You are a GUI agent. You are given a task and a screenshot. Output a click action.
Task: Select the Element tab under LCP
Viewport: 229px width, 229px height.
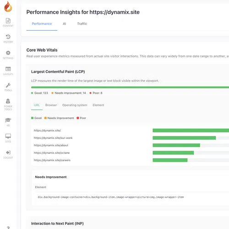98,105
